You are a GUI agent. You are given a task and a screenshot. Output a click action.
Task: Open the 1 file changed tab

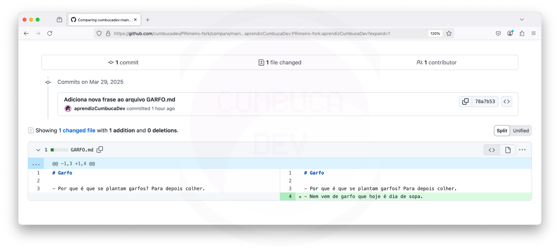[280, 62]
